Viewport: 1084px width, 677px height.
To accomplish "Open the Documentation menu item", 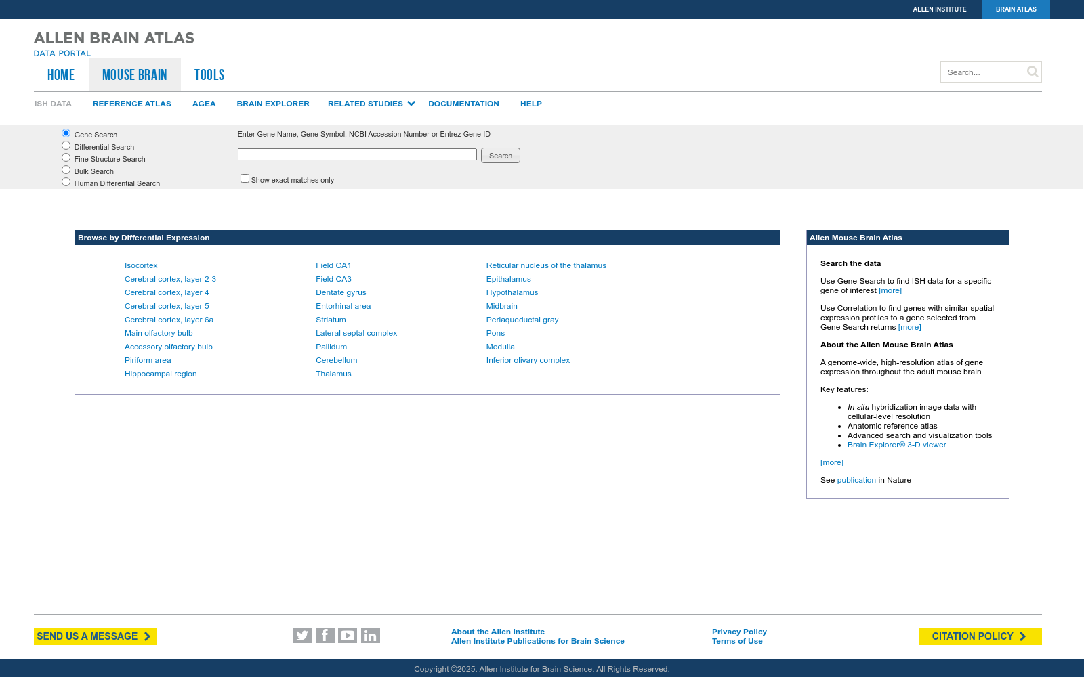I will pos(463,104).
